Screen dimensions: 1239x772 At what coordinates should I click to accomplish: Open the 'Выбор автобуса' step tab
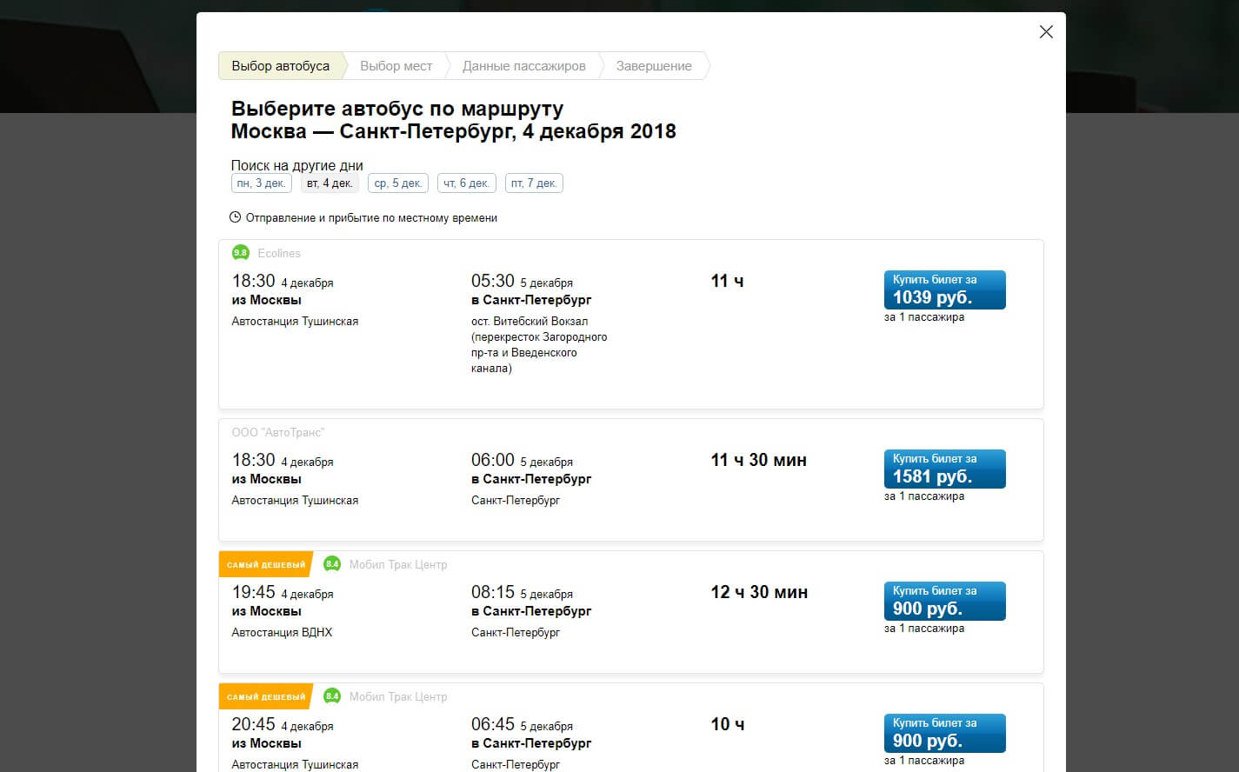click(280, 66)
